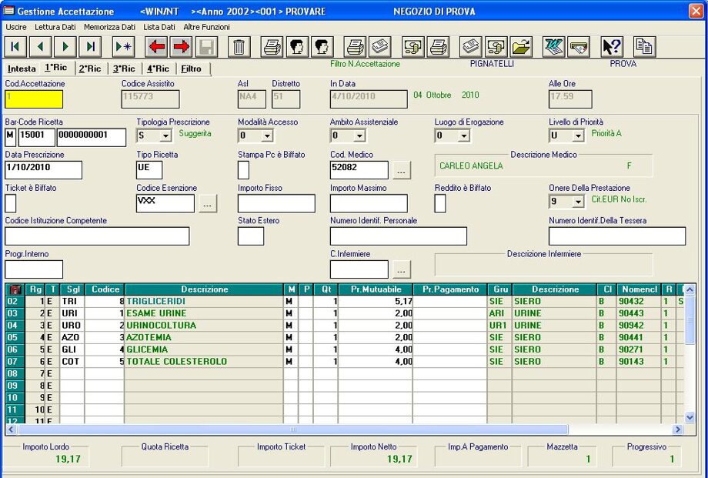
Task: Check the Ticket è Biffato box
Action: (x=11, y=203)
